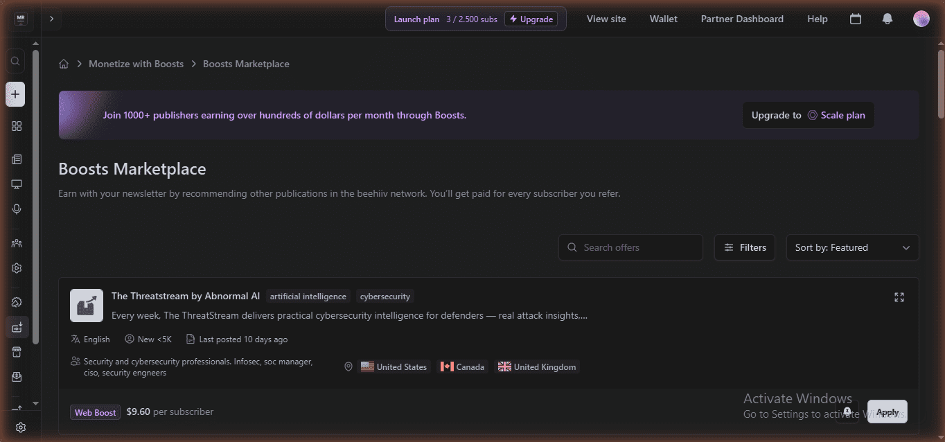This screenshot has width=945, height=442.
Task: Open the user profile avatar
Action: (x=921, y=19)
